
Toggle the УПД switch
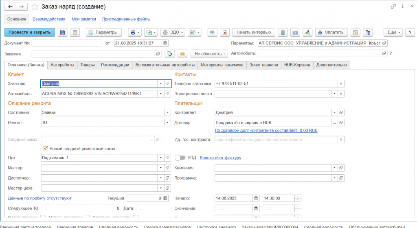180,158
